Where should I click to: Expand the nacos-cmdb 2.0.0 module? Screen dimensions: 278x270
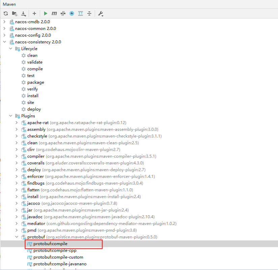5,22
